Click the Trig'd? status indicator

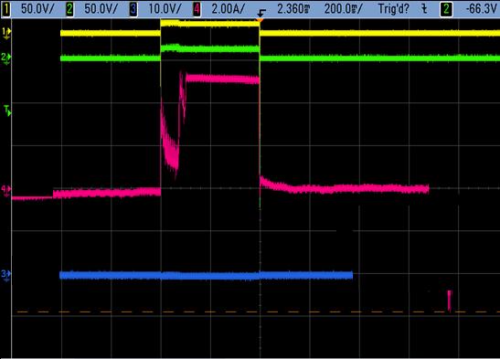click(x=393, y=9)
